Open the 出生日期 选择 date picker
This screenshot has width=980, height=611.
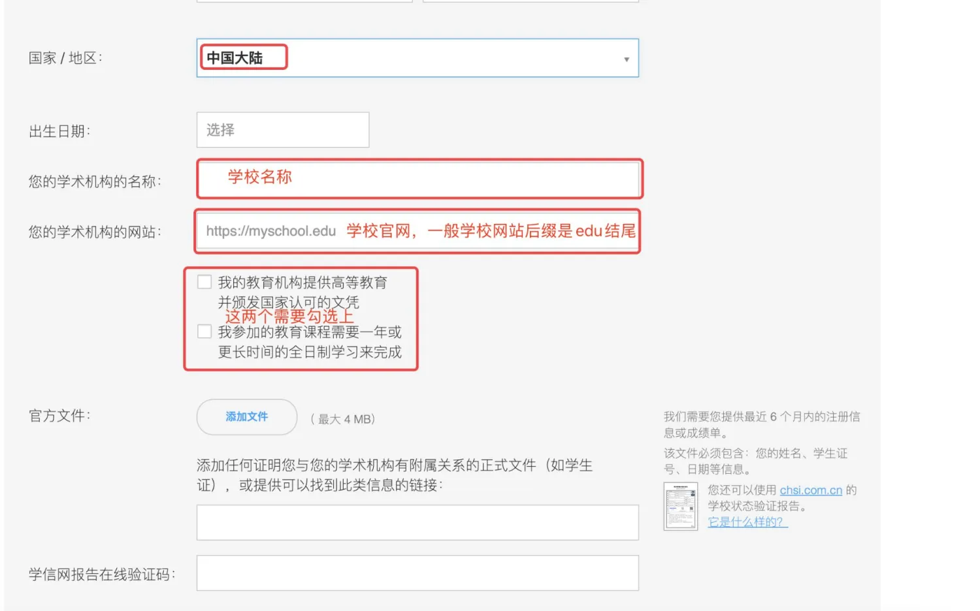282,130
